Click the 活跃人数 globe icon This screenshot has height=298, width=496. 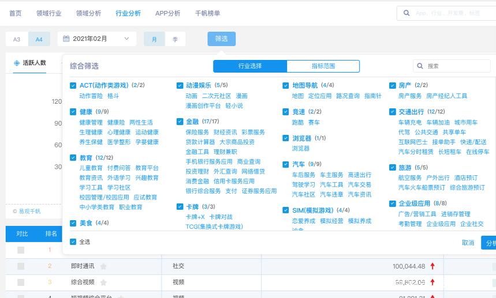point(17,63)
